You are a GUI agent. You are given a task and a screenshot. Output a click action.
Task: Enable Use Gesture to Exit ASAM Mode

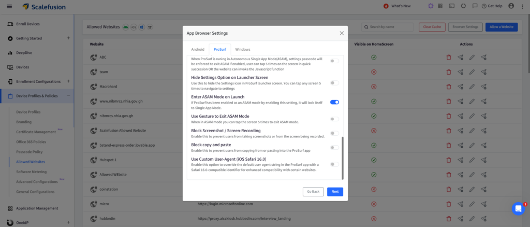[x=334, y=119]
